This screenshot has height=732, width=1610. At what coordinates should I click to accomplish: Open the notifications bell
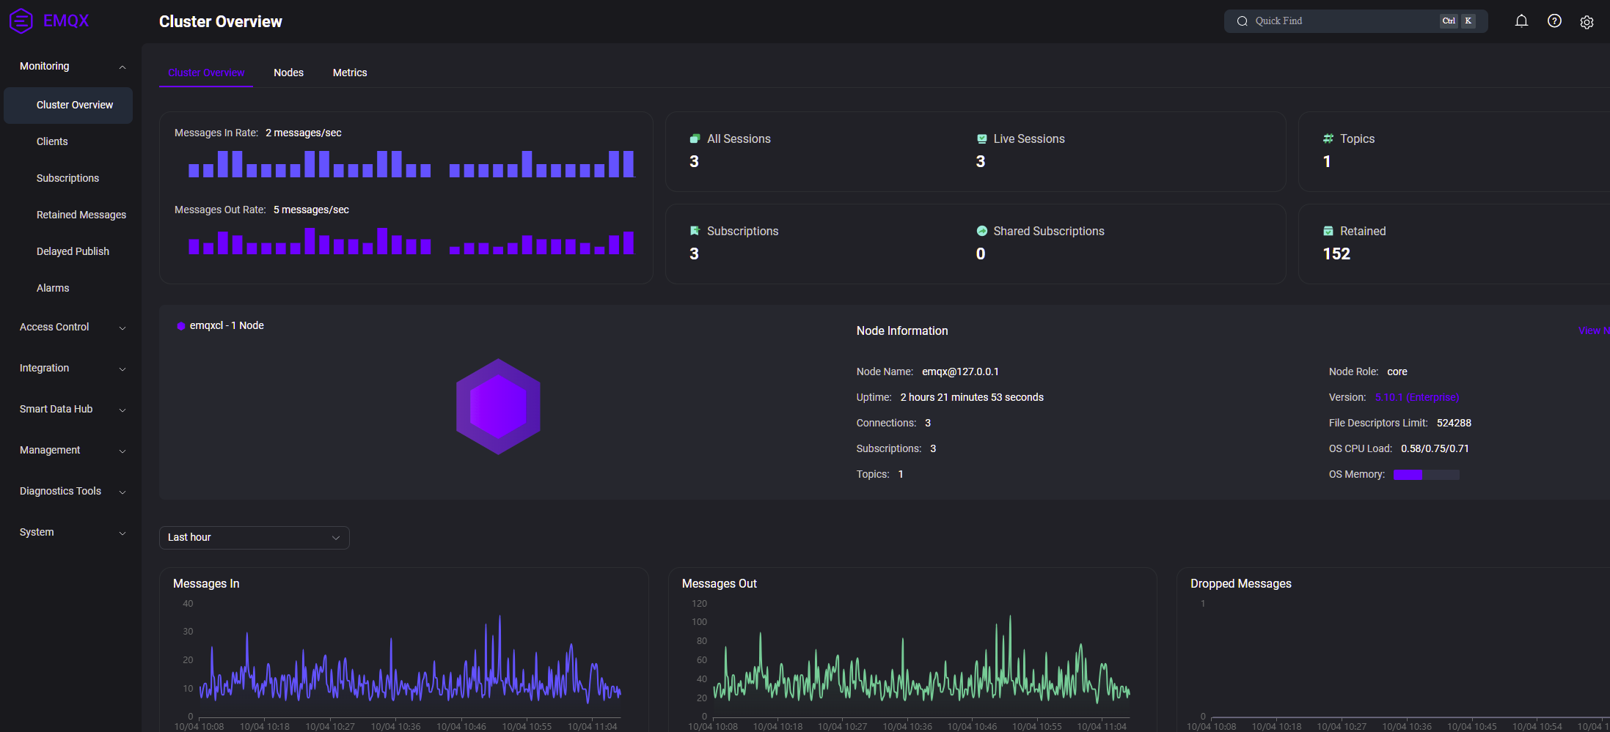tap(1521, 21)
